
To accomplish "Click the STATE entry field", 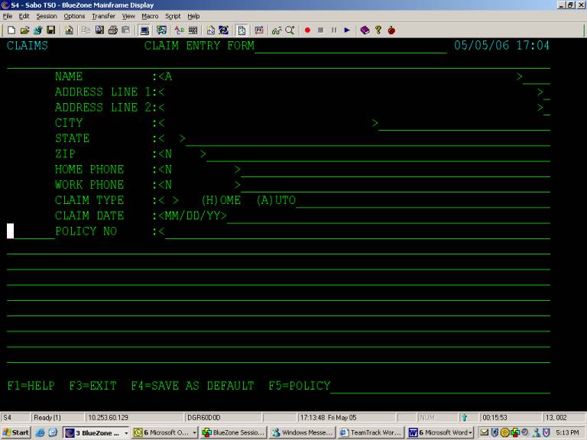I will pyautogui.click(x=172, y=138).
